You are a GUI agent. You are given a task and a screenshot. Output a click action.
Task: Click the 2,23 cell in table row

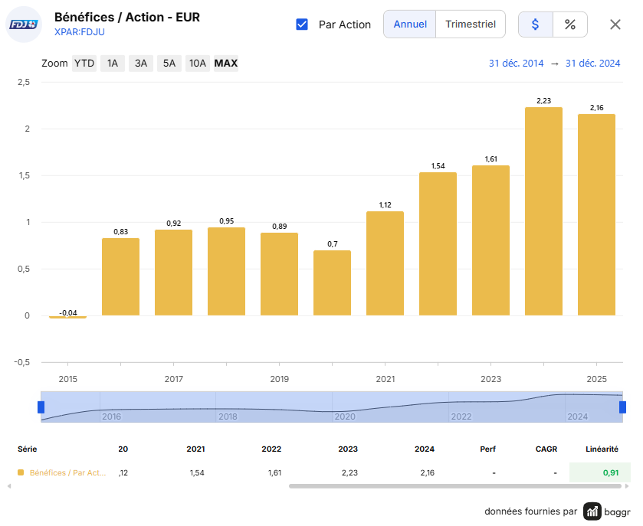tap(349, 472)
